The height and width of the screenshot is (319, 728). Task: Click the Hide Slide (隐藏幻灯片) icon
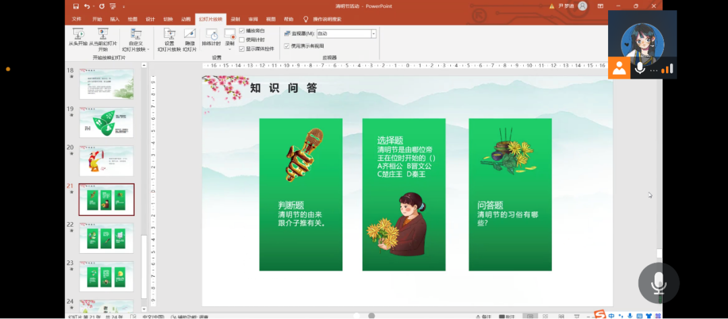[x=189, y=35]
